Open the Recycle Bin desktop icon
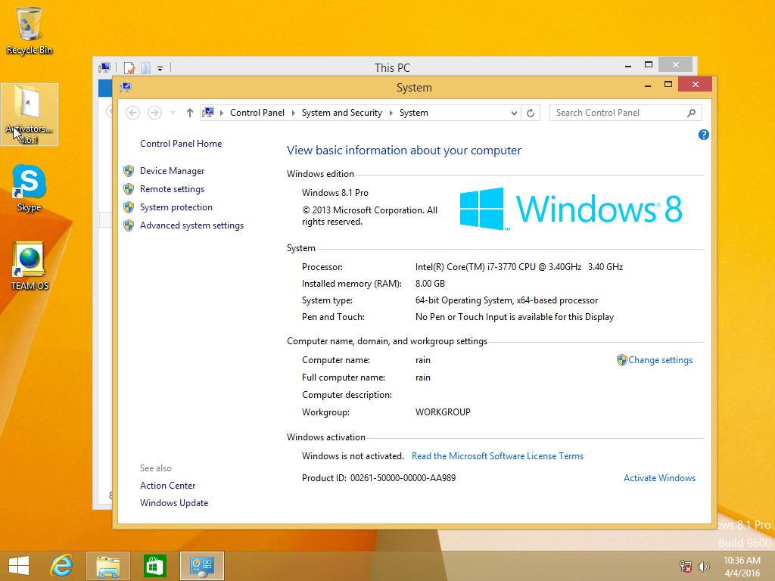 (30, 30)
